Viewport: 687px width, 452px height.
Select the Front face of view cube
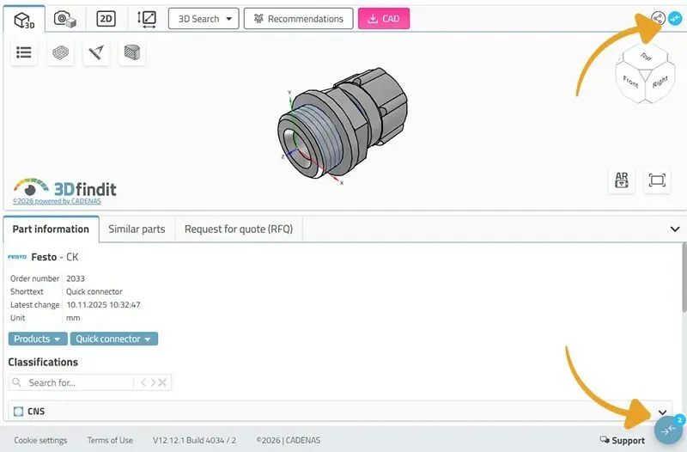pos(630,82)
